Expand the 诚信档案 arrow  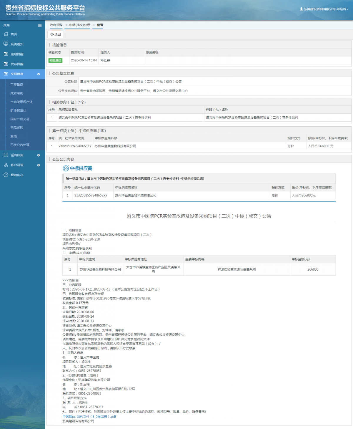39,155
